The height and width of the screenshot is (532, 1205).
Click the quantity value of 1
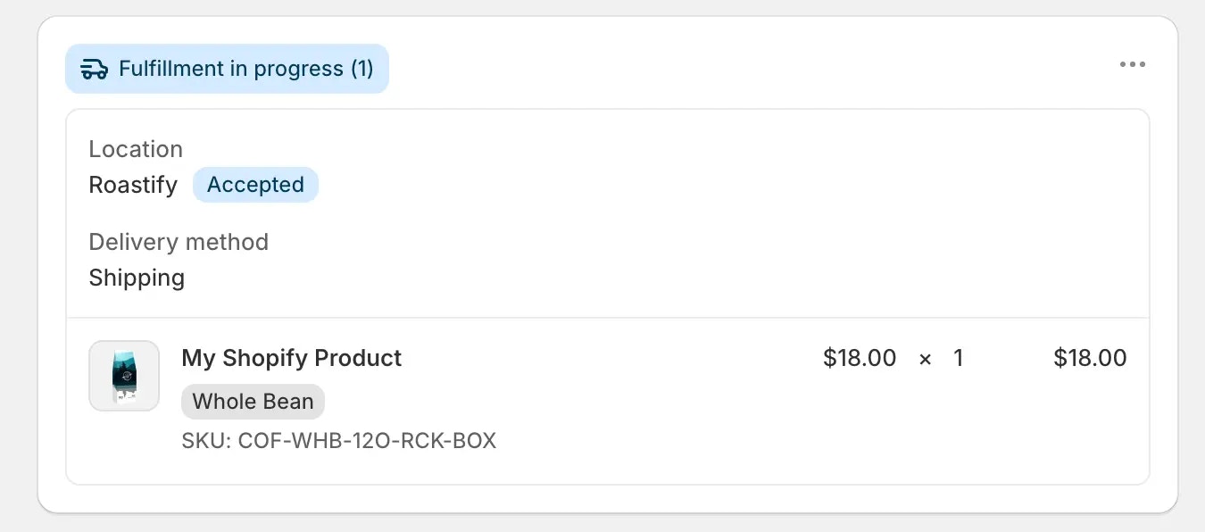point(958,358)
